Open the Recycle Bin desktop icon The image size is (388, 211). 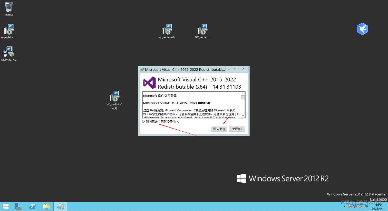click(x=8, y=9)
